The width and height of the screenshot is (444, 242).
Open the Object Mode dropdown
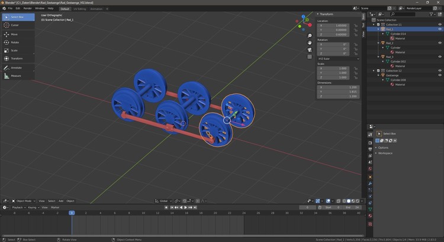click(23, 201)
